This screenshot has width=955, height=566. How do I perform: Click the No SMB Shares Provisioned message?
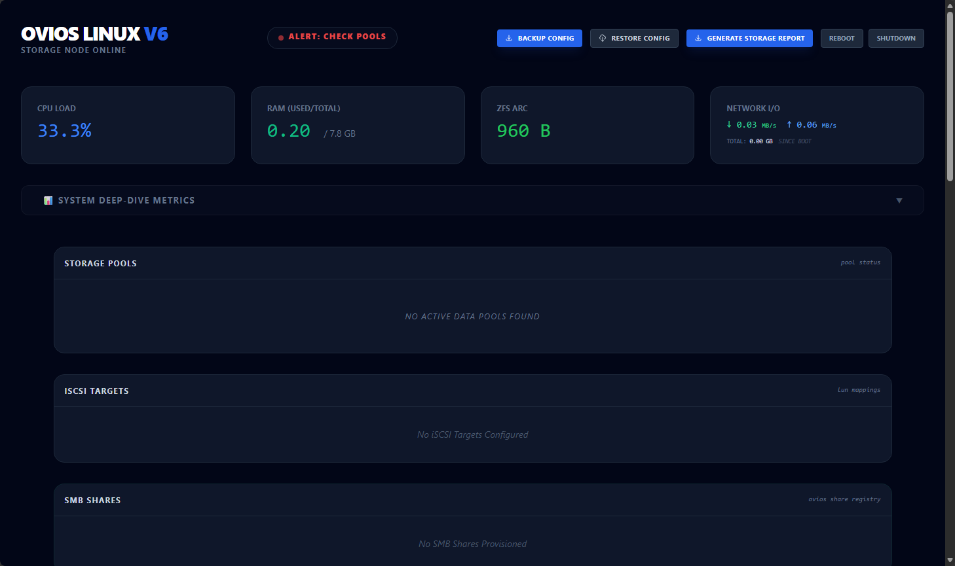[x=472, y=544]
